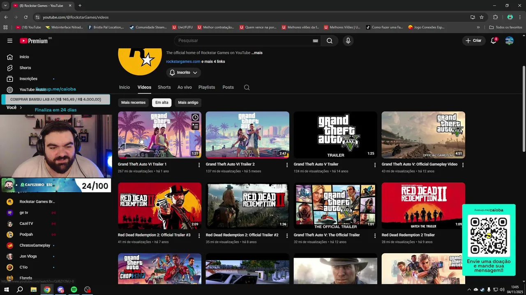Image resolution: width=526 pixels, height=295 pixels.
Task: Open options for Red Dead Redemption 2 Trailer #3
Action: click(199, 236)
